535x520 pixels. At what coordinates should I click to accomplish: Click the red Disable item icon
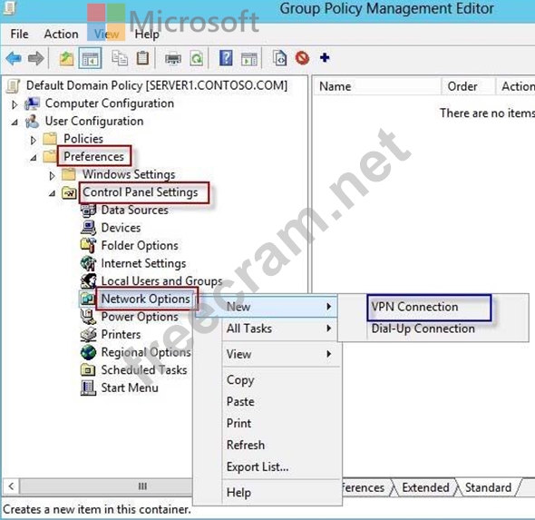pyautogui.click(x=302, y=58)
